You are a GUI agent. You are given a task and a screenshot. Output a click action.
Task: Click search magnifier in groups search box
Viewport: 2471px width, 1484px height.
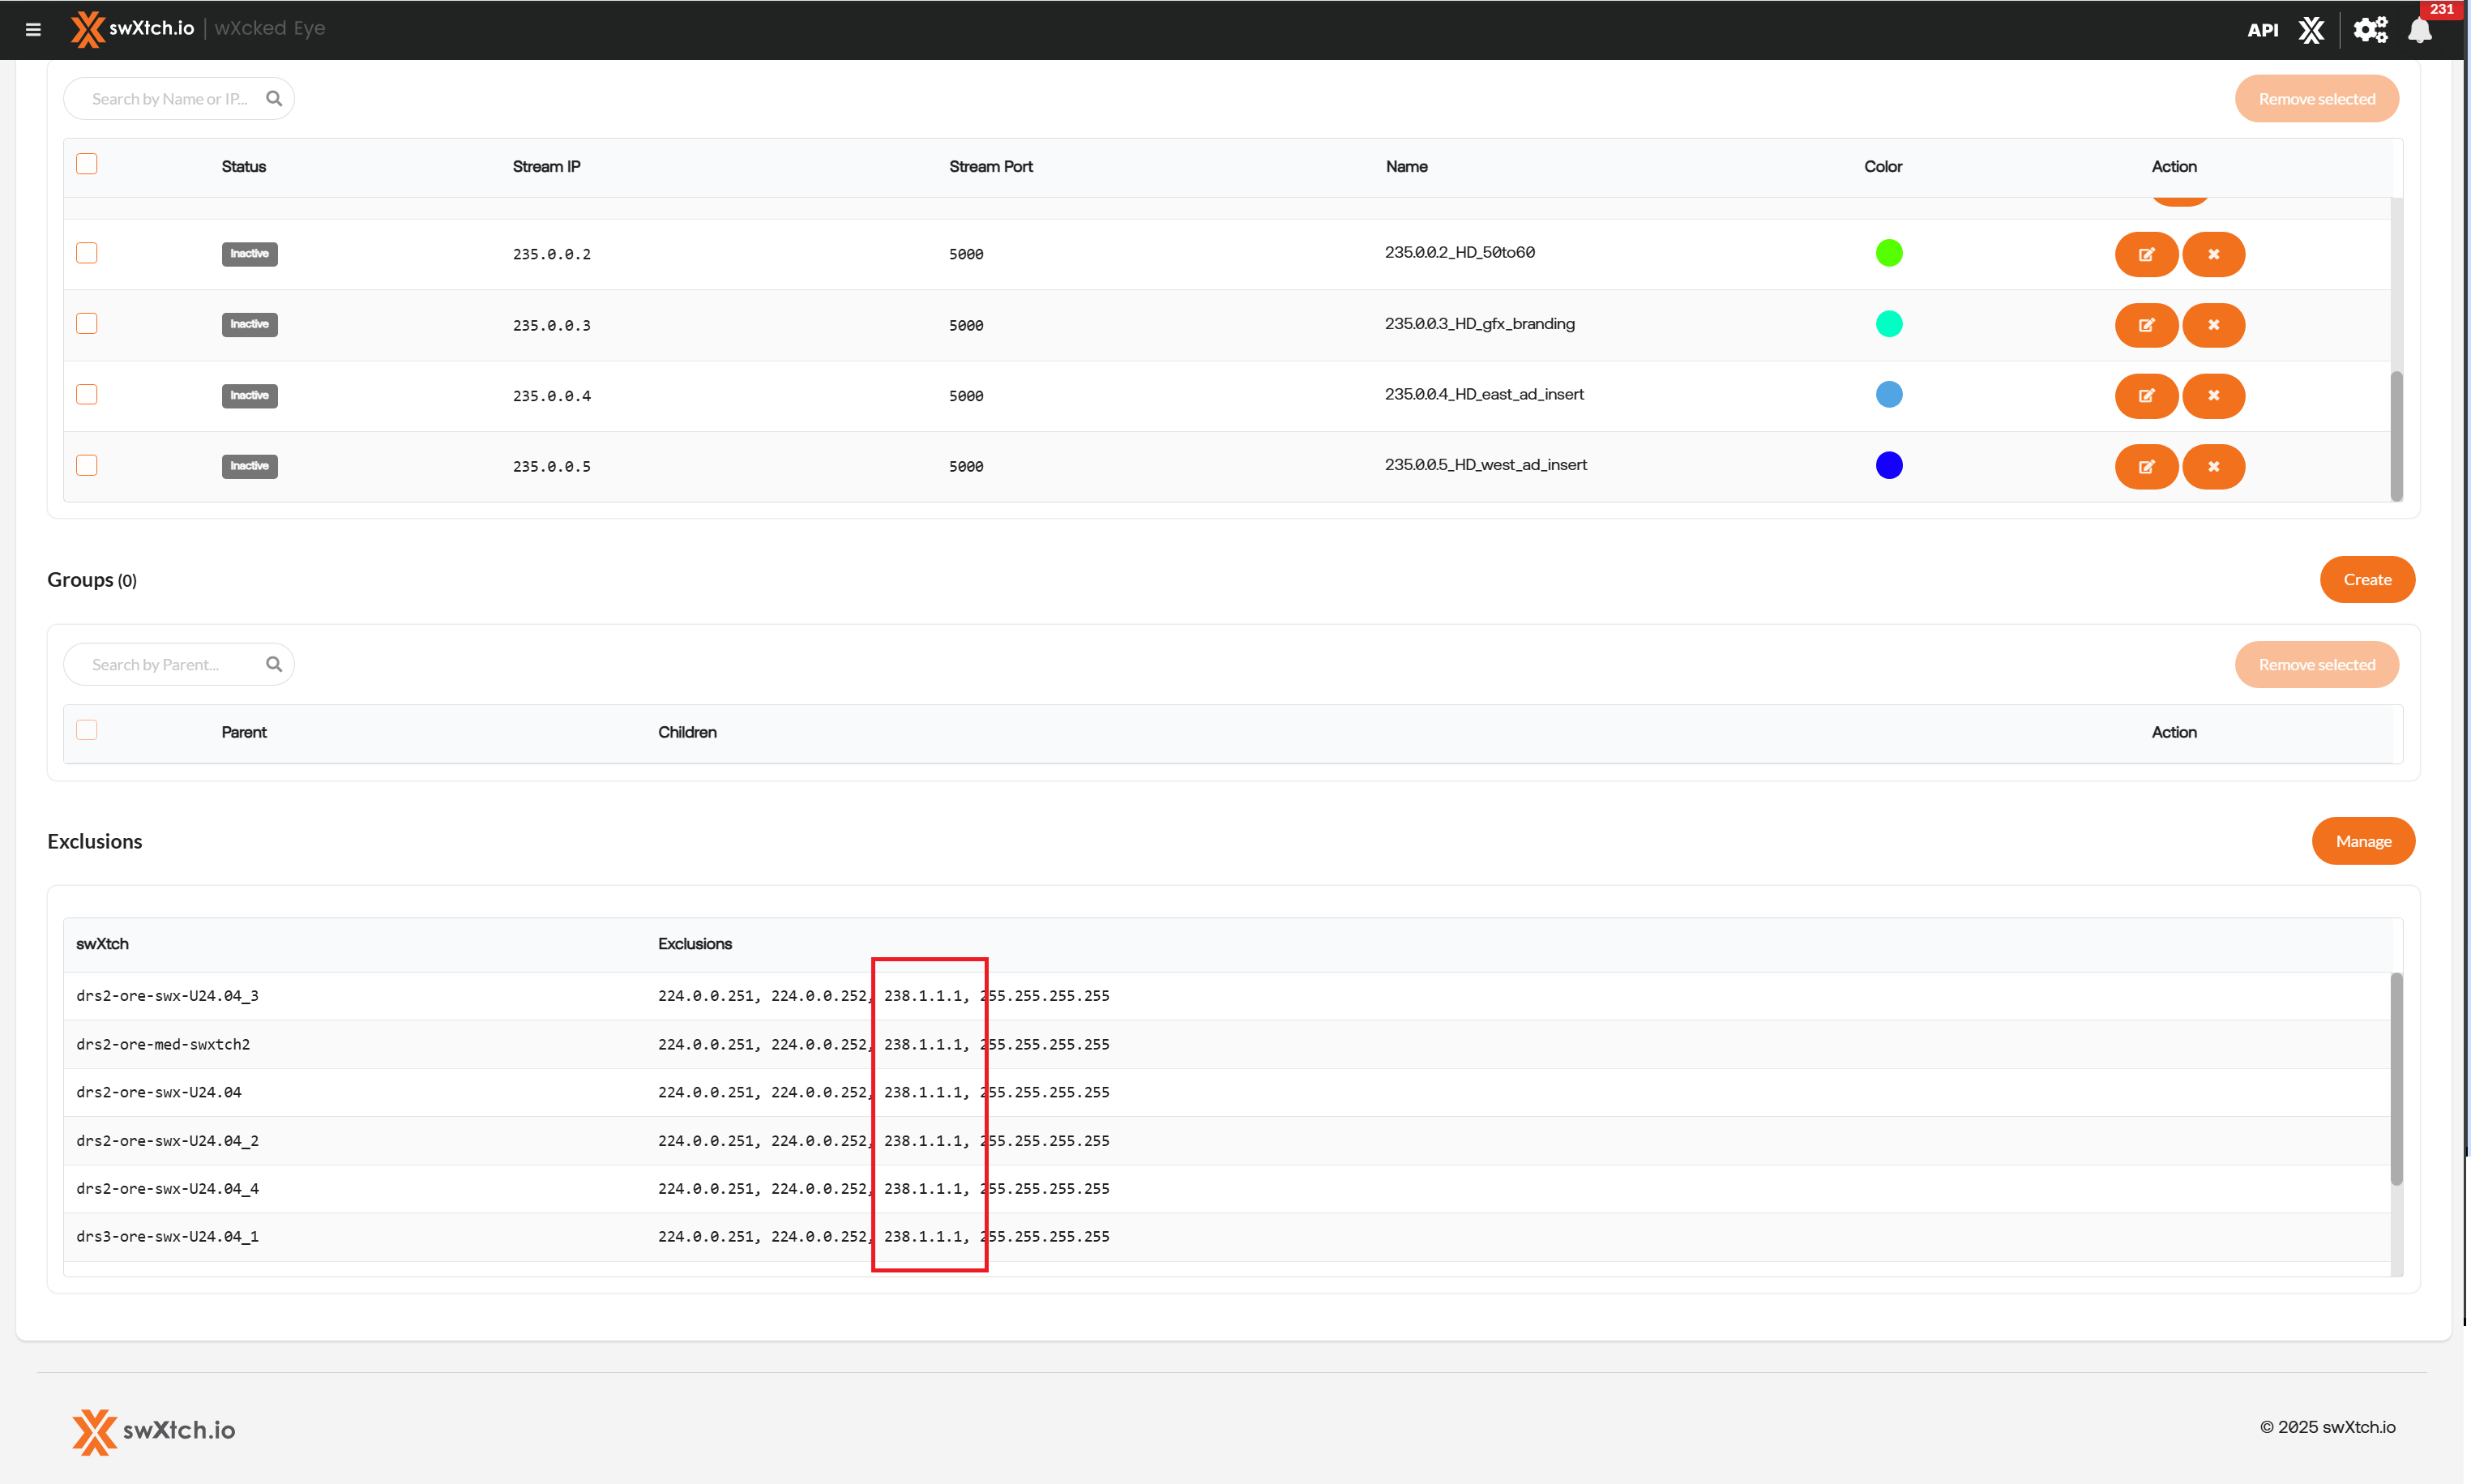tap(274, 664)
